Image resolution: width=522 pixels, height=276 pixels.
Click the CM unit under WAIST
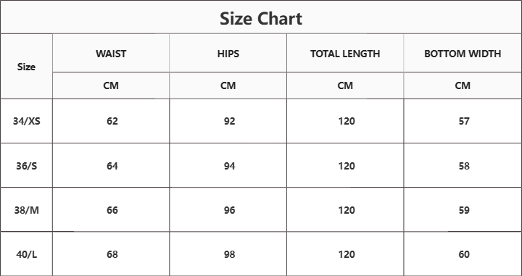[x=111, y=85]
